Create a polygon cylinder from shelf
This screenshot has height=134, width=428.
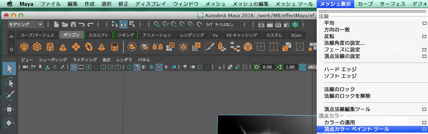pos(50,47)
